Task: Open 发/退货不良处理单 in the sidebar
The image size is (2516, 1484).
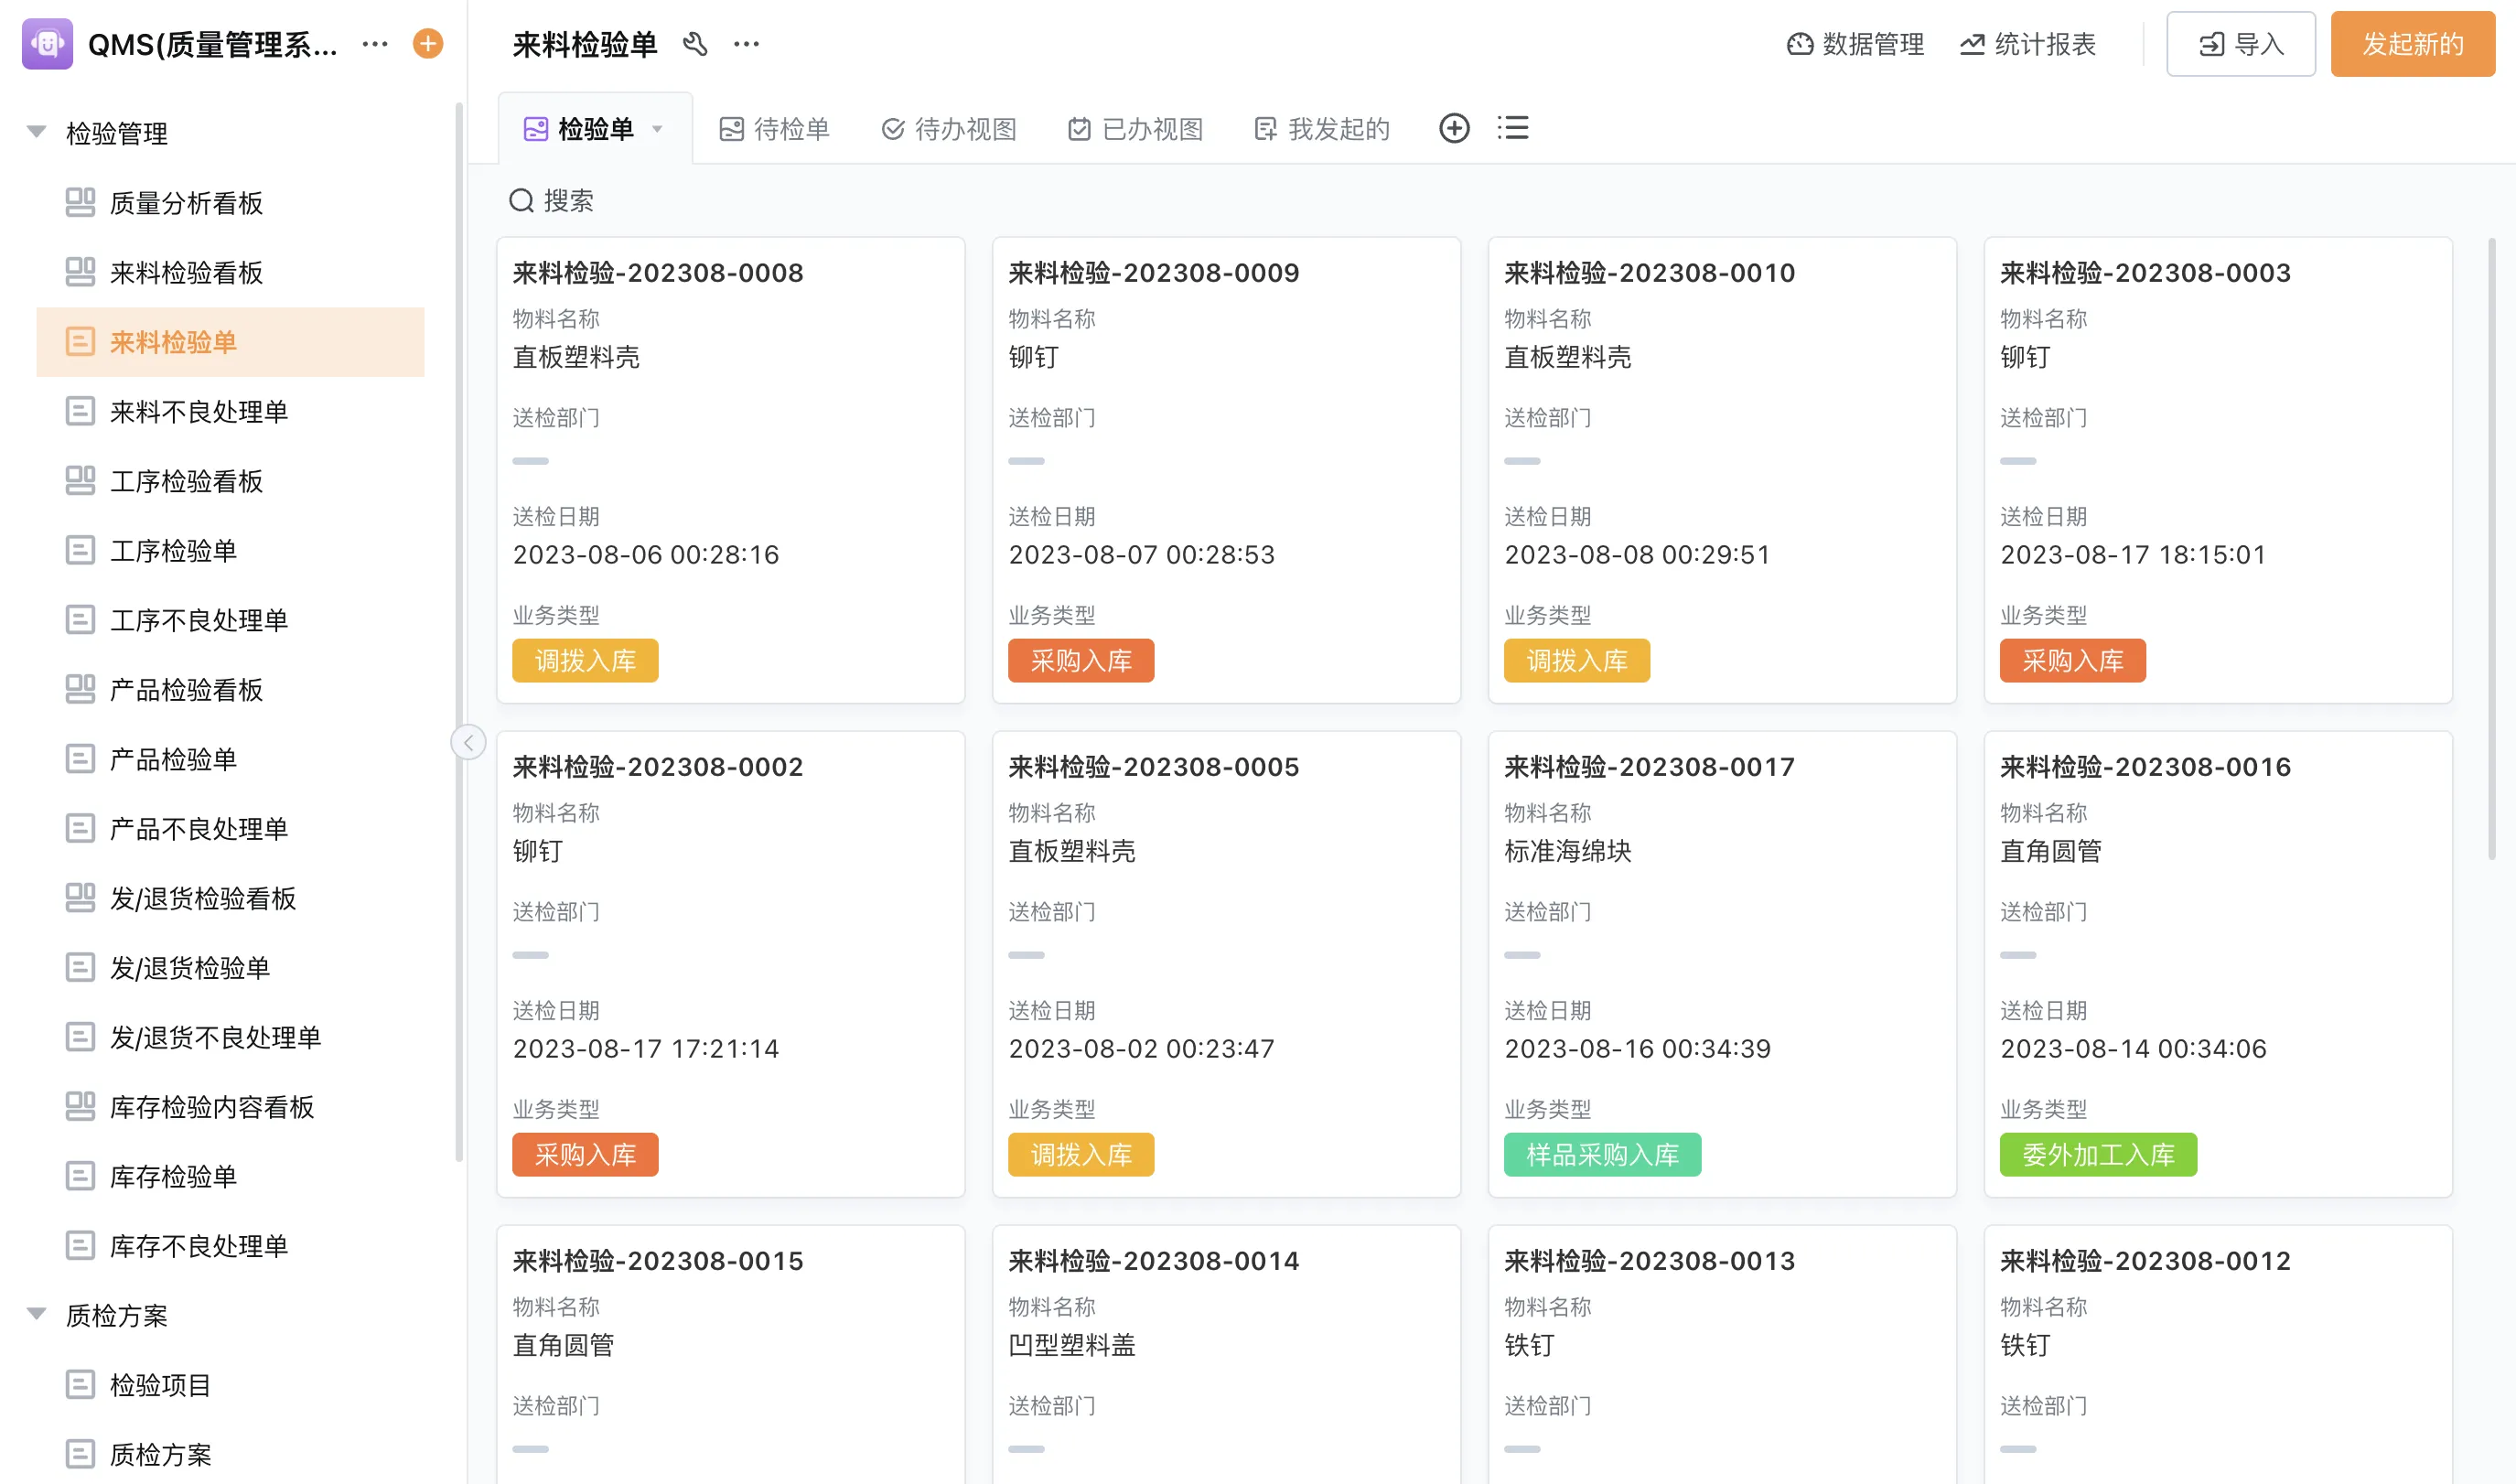Action: coord(230,1037)
